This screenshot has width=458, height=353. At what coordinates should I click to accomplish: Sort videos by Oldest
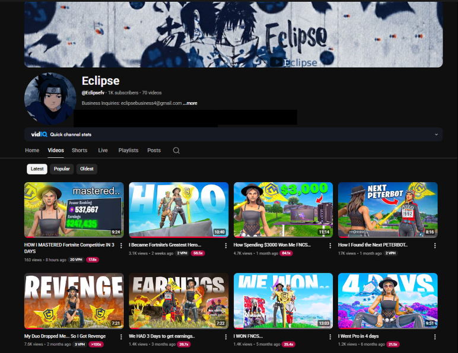[87, 169]
